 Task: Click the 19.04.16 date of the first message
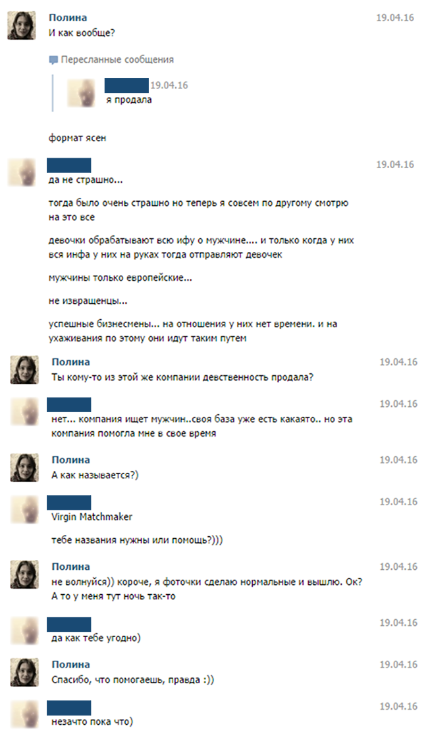click(395, 18)
